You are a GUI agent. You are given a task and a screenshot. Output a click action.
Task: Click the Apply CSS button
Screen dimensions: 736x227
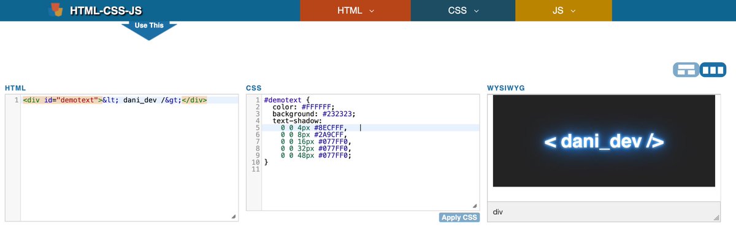pos(459,217)
